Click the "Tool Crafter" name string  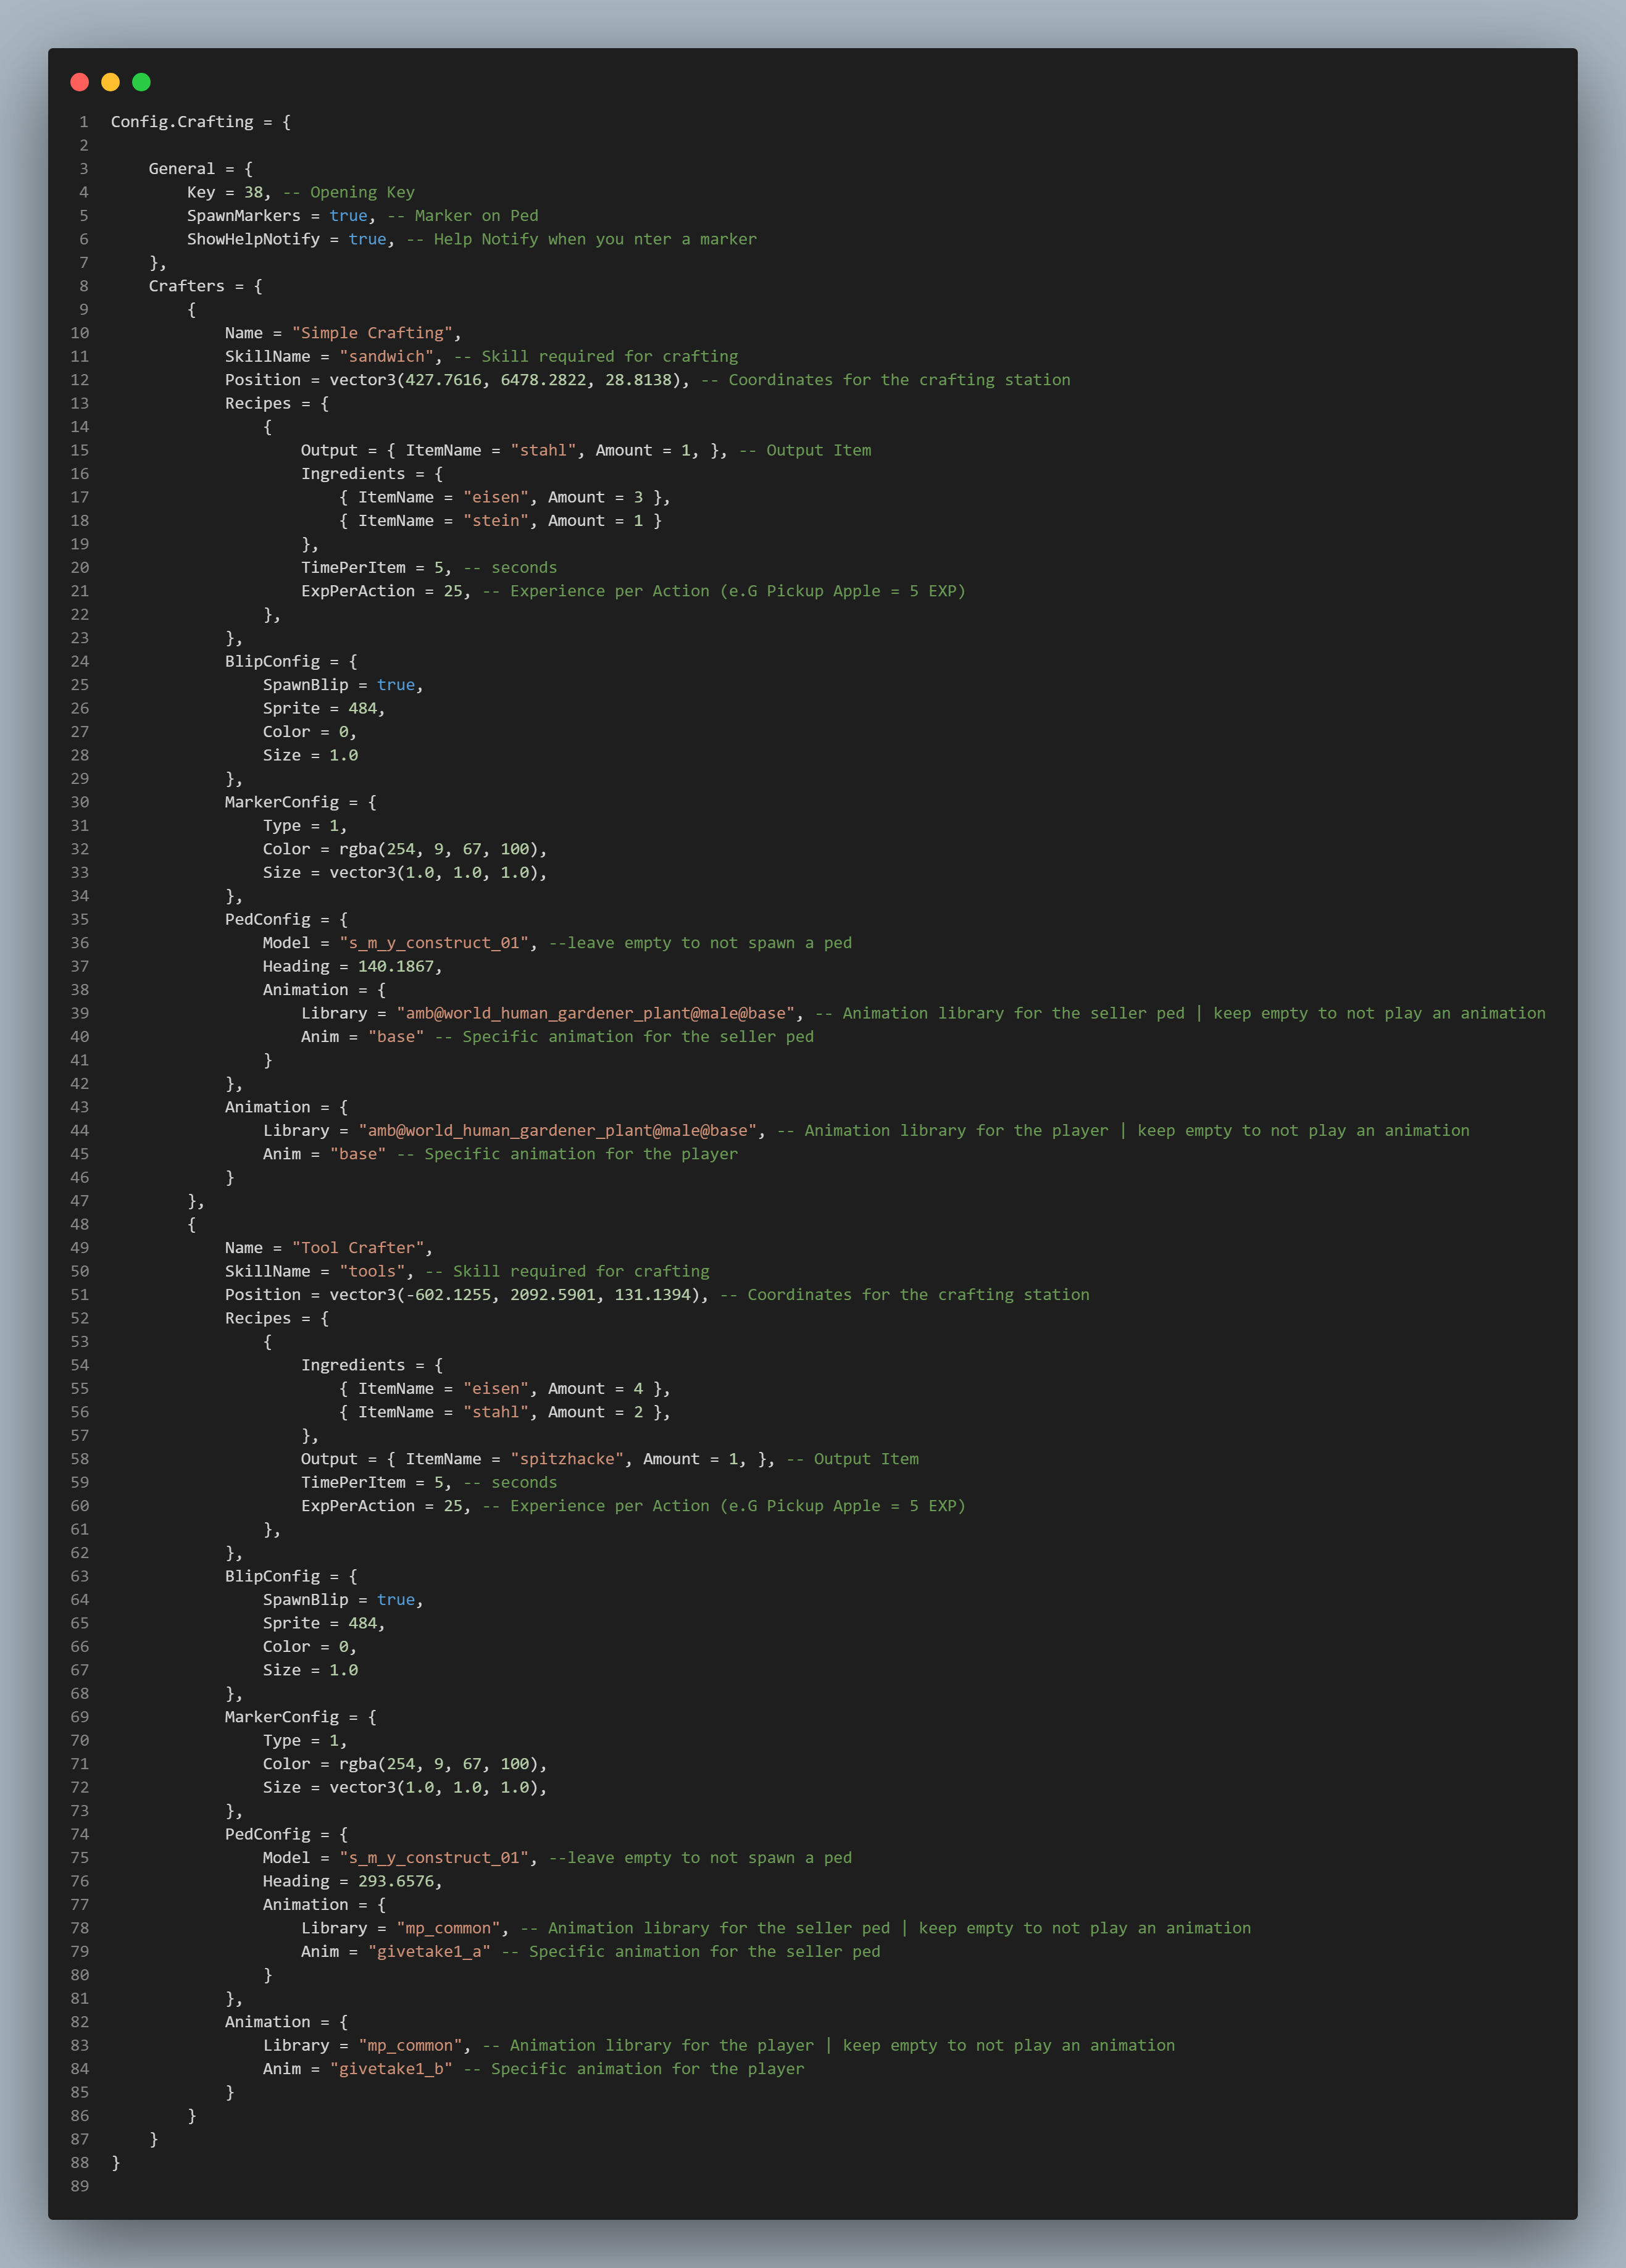[358, 1248]
